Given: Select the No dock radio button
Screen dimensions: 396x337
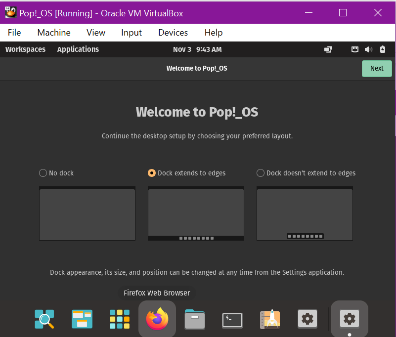Looking at the screenshot, I should point(43,173).
